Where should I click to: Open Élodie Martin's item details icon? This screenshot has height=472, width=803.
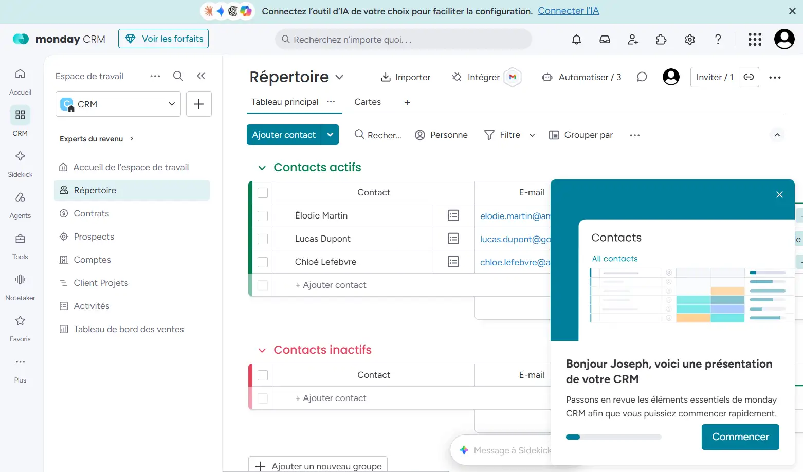coord(453,215)
